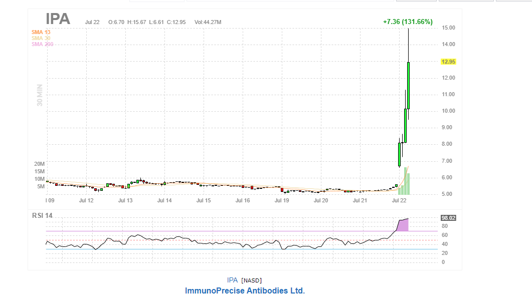Viewport: 532px width, 296px height.
Task: Open the ImmunoPrecise Antibodies Ltd. company link
Action: click(x=245, y=290)
